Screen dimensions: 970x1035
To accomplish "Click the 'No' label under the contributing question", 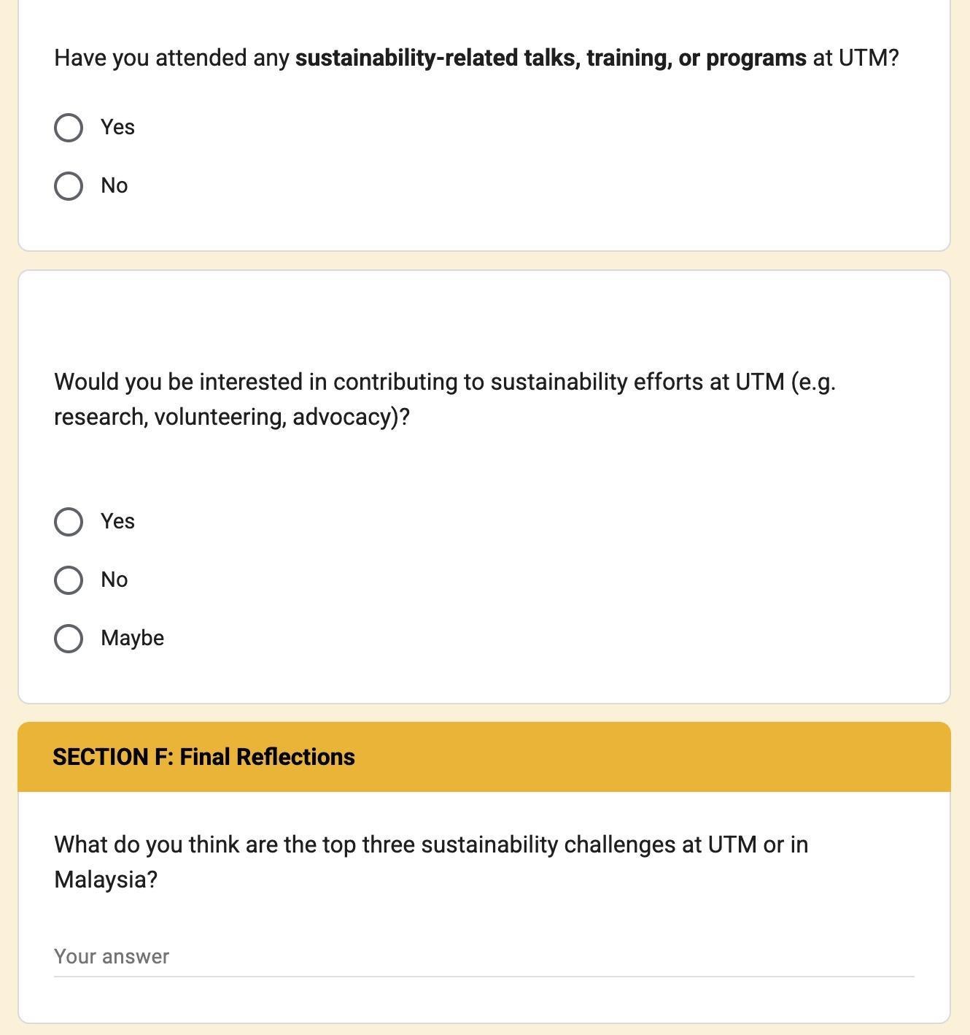I will click(x=115, y=580).
